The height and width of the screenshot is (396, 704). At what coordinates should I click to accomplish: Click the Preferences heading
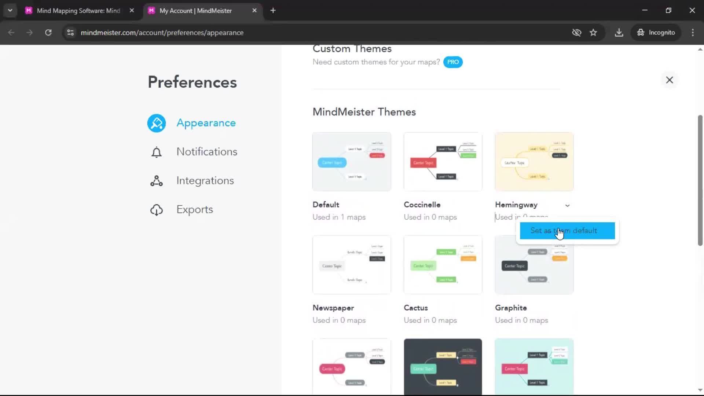[x=192, y=82]
